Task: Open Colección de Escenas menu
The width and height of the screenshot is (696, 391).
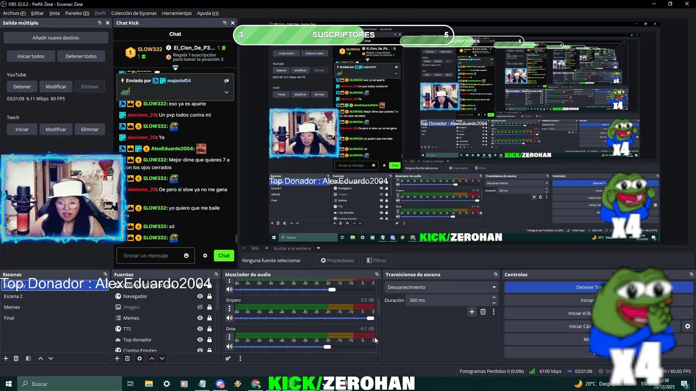Action: point(134,13)
